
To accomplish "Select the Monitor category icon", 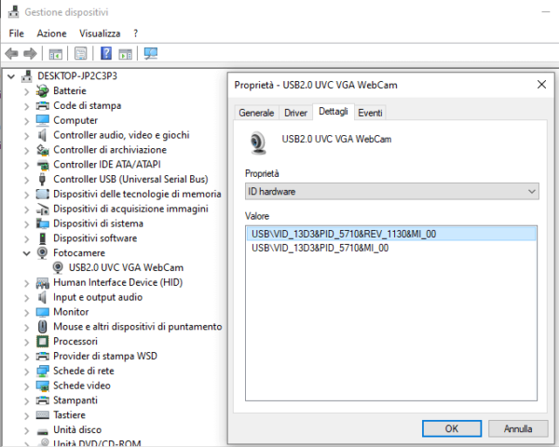I will click(43, 312).
